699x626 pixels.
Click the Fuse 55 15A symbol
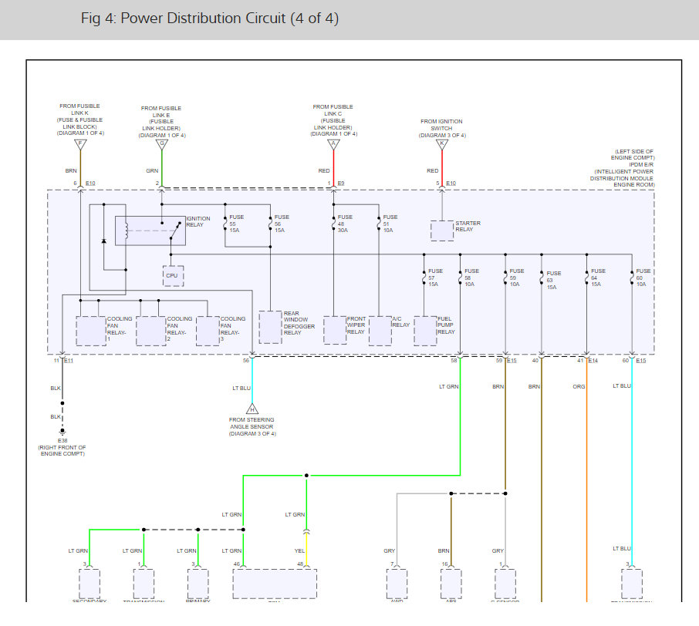pyautogui.click(x=225, y=224)
